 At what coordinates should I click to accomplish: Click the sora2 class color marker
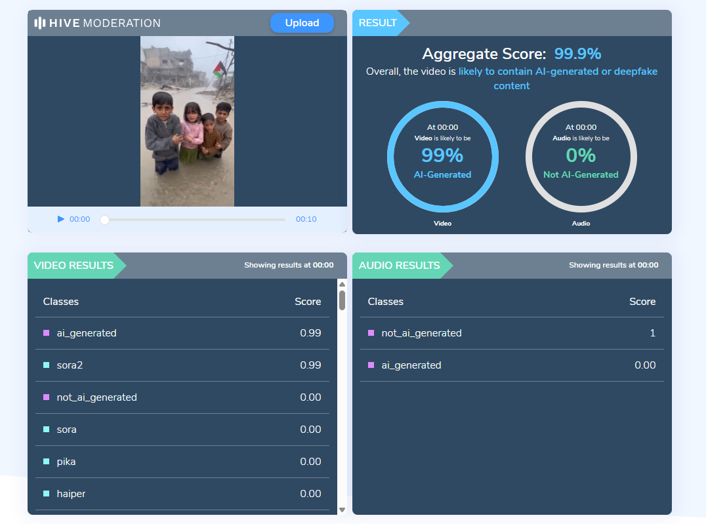coord(47,365)
